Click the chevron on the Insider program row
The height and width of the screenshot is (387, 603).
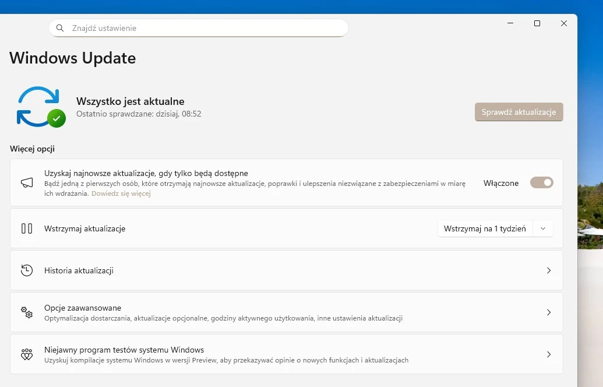(548, 354)
